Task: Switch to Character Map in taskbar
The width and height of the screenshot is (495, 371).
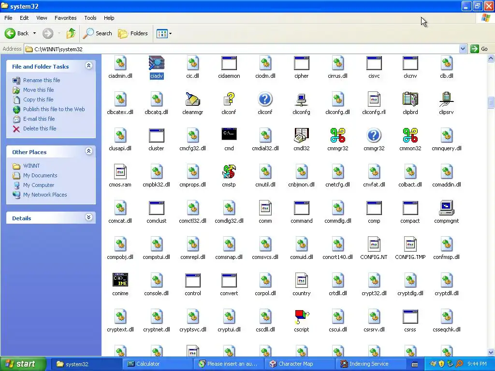Action: click(x=299, y=364)
